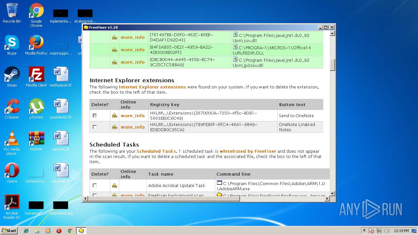Viewport: 418px width, 235px height.
Task: Select the WinRAR desktop shortcut
Action: coord(36,141)
